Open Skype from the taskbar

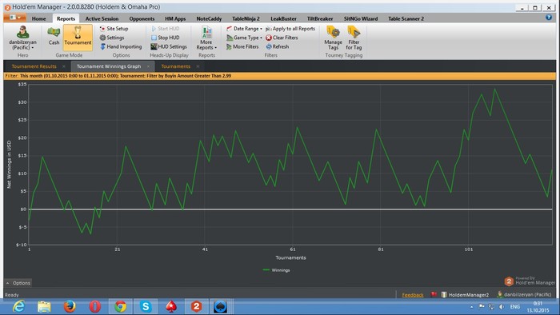[x=146, y=306]
